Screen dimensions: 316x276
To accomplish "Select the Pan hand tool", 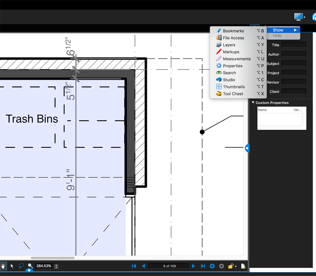I will point(3,266).
